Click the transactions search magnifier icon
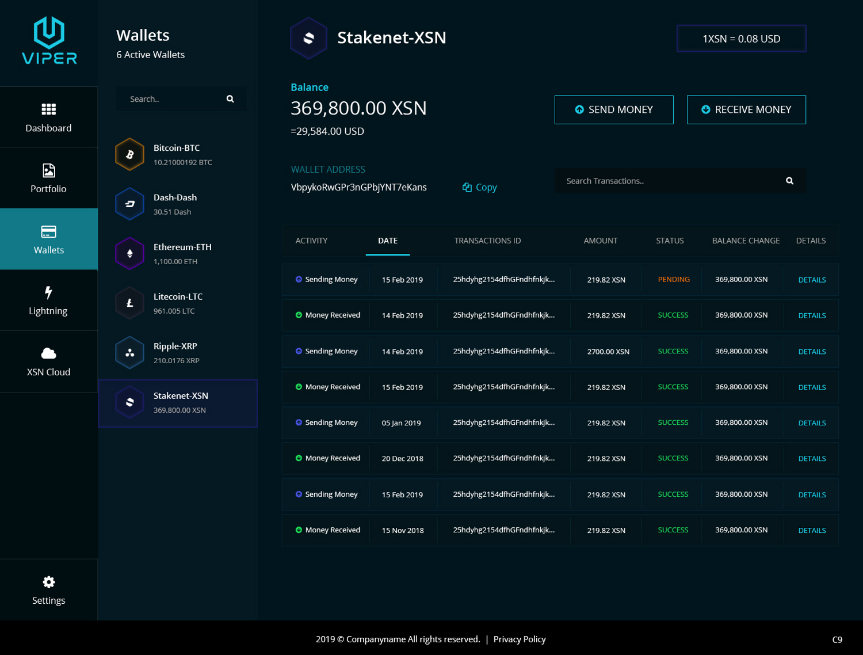 (x=789, y=181)
